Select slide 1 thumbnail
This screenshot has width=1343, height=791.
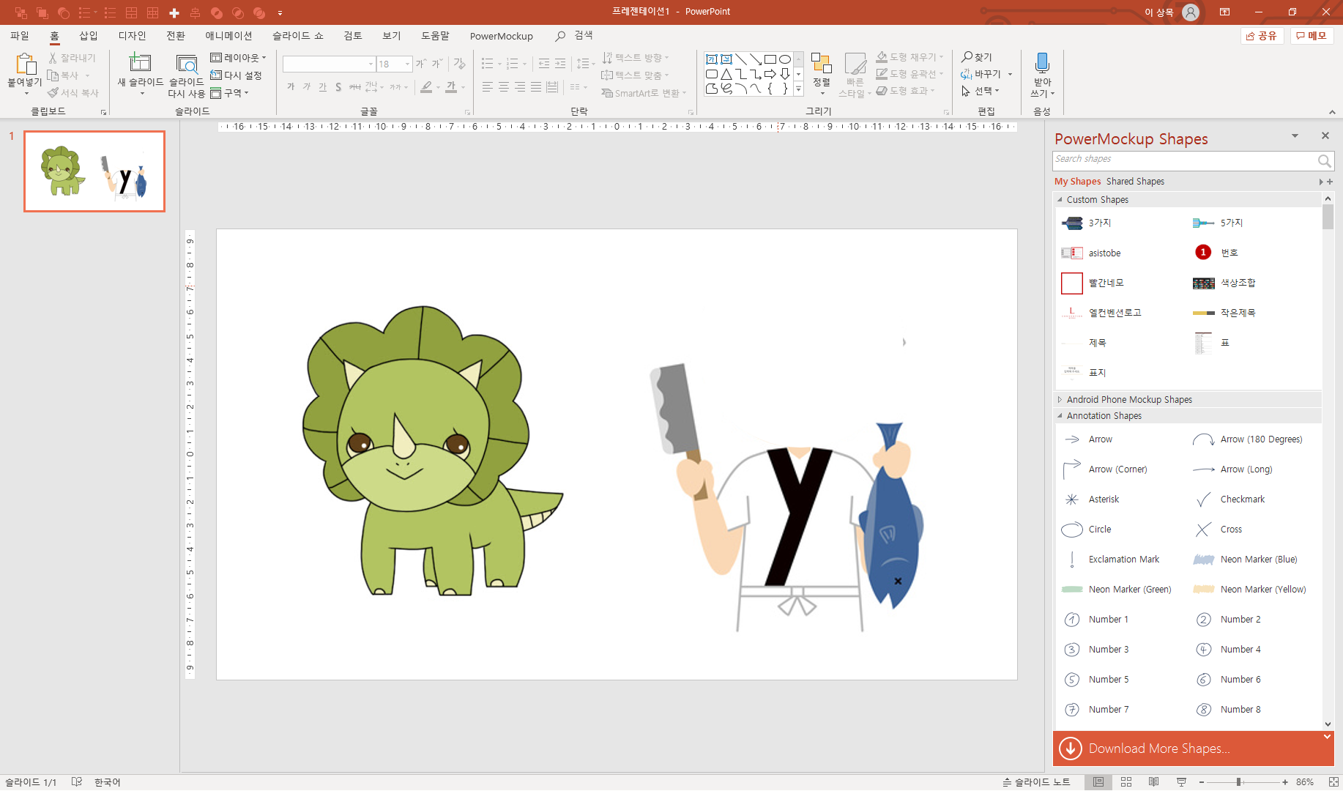tap(94, 171)
